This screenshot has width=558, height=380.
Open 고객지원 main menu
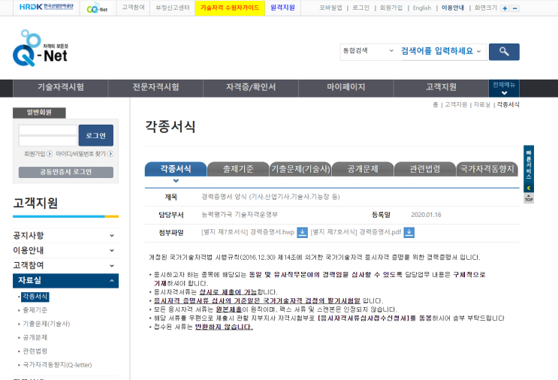point(441,87)
